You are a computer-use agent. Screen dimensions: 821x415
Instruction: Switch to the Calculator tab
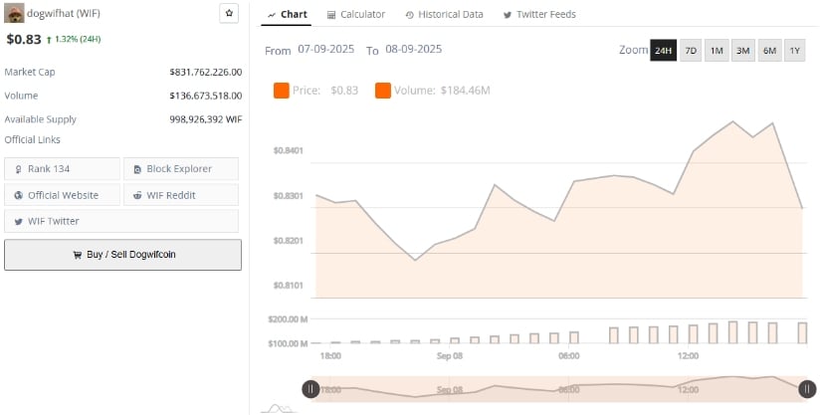pyautogui.click(x=356, y=15)
